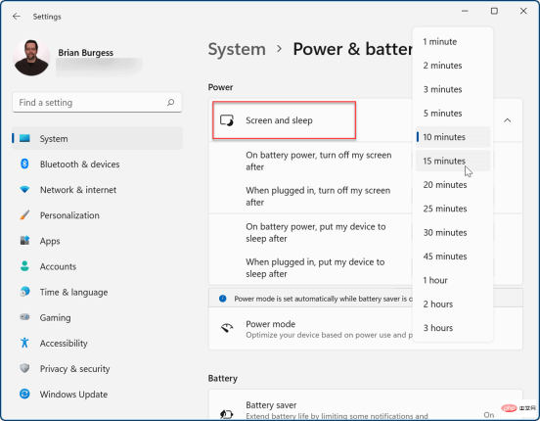Click the Find a setting search field
The height and width of the screenshot is (421, 540).
[97, 103]
